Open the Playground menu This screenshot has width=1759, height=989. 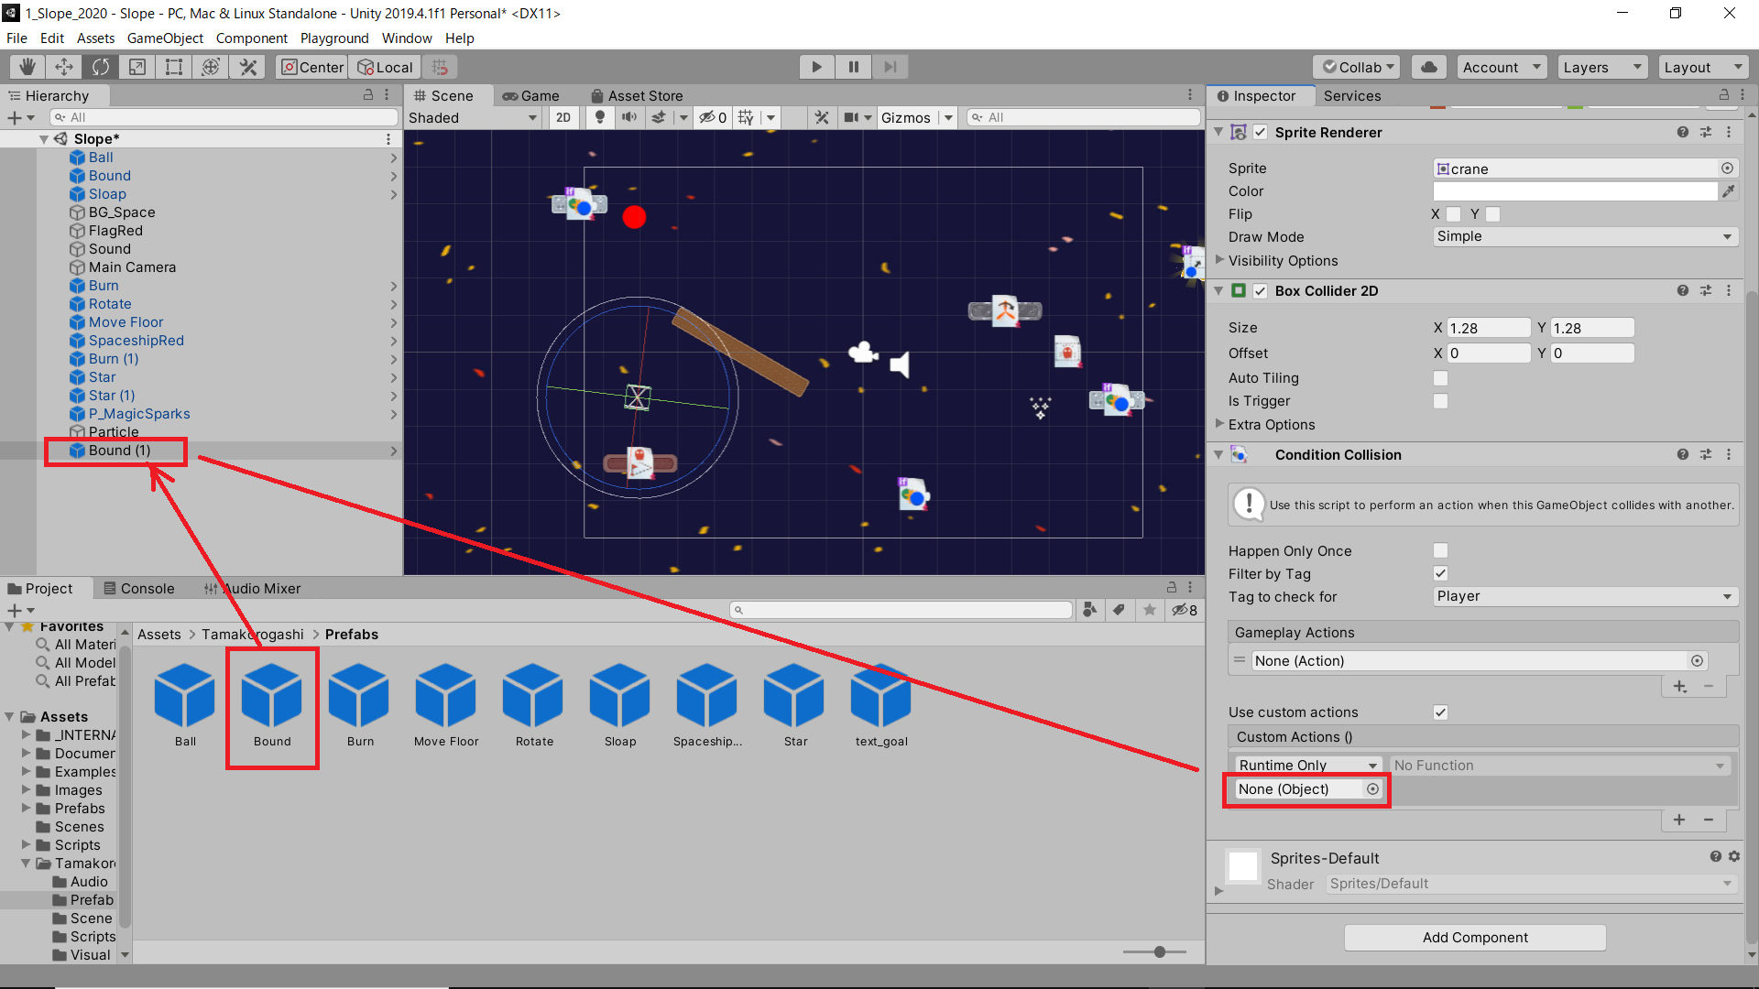click(x=333, y=38)
